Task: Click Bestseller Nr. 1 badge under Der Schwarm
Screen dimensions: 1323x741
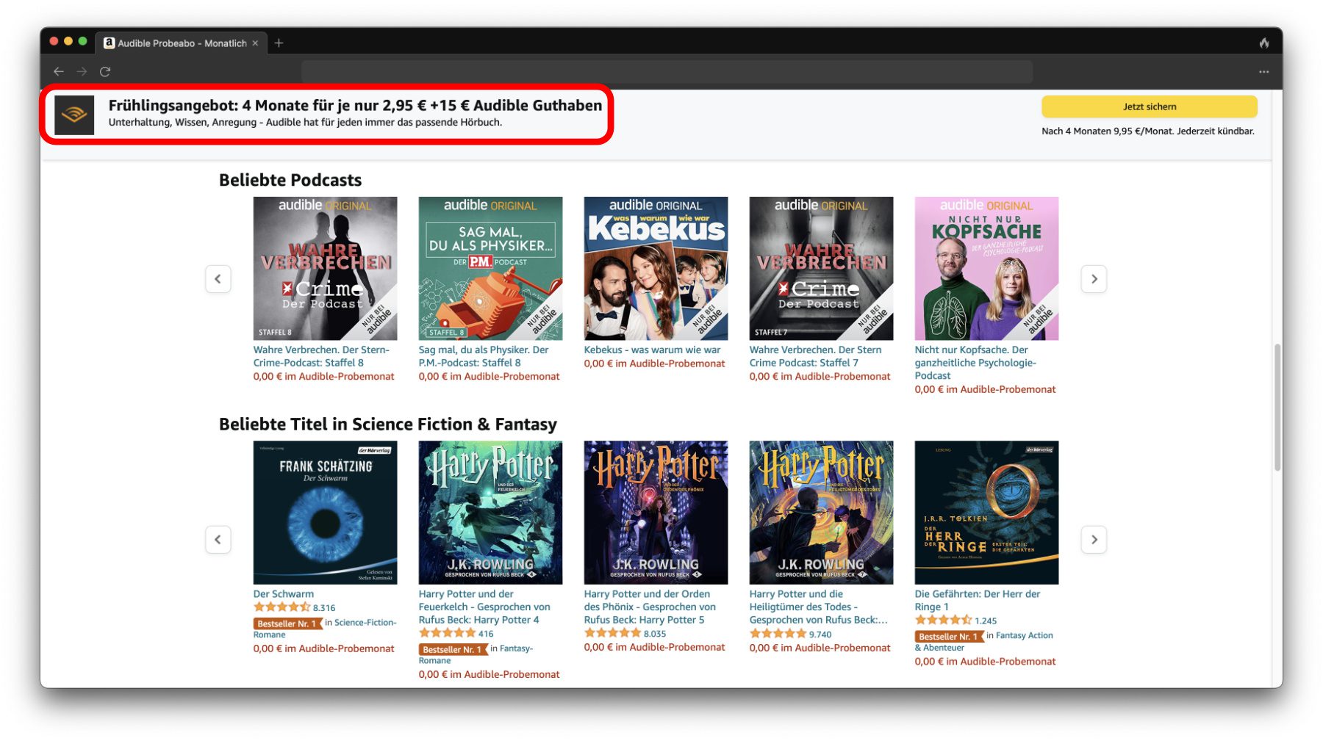Action: (287, 623)
